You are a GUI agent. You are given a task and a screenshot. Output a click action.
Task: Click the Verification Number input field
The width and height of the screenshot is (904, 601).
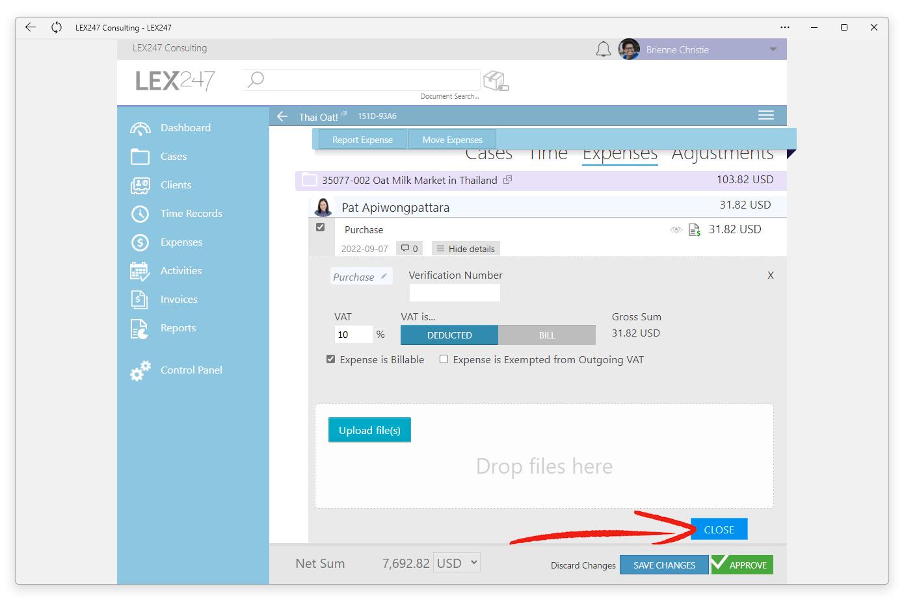[x=455, y=292]
